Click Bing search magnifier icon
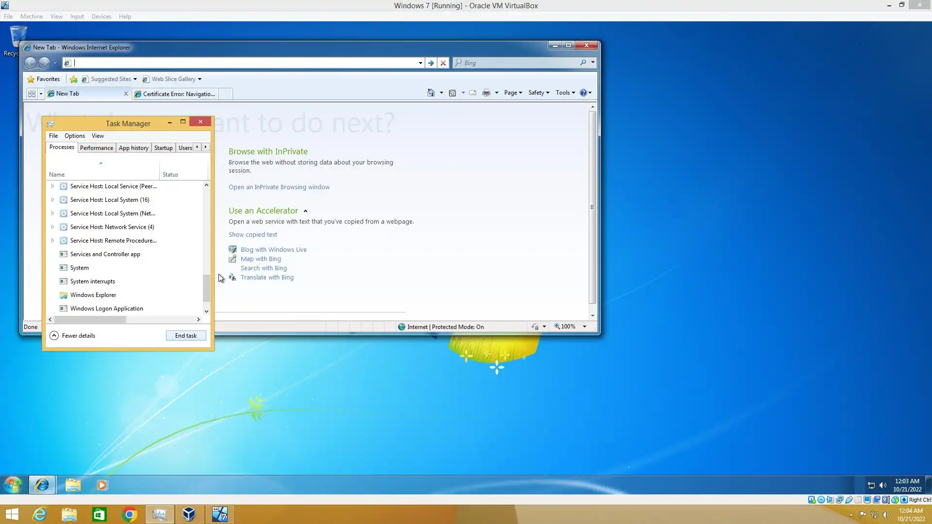932x524 pixels. pyautogui.click(x=583, y=63)
